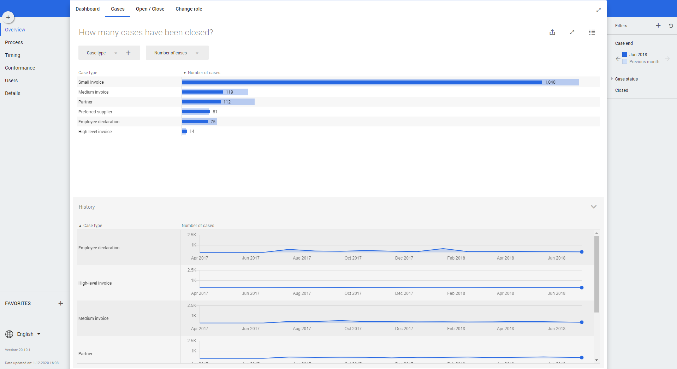This screenshot has height=369, width=677.
Task: Go to previous Case end period arrow
Action: (618, 59)
